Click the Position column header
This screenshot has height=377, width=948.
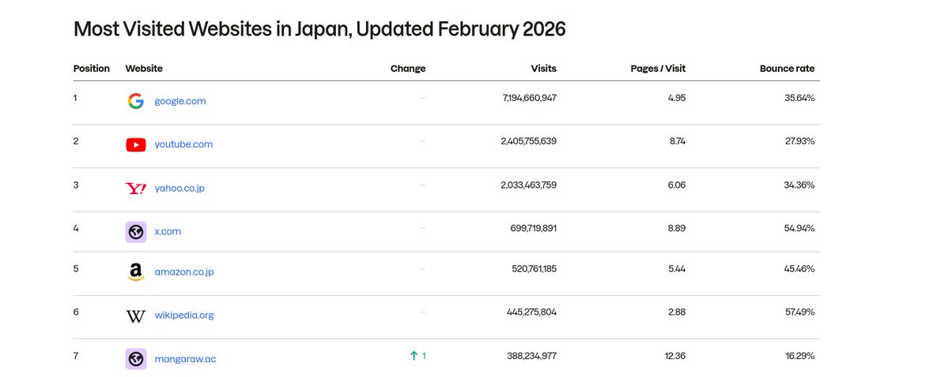[91, 69]
